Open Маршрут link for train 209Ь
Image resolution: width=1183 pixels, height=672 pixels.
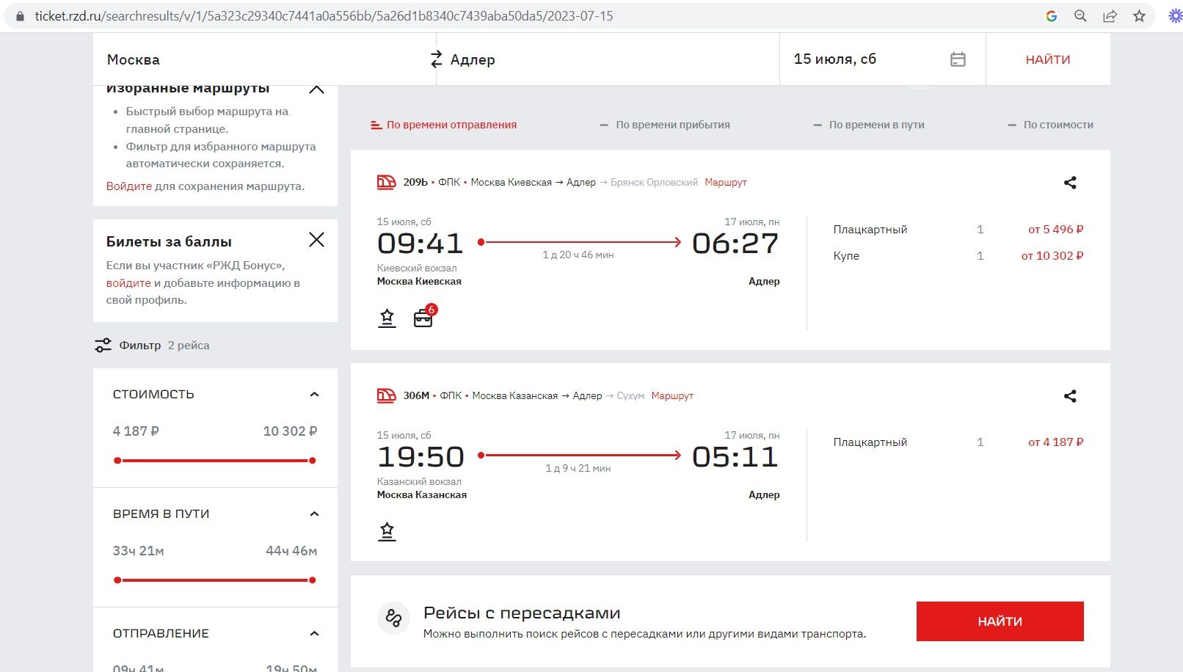point(725,183)
